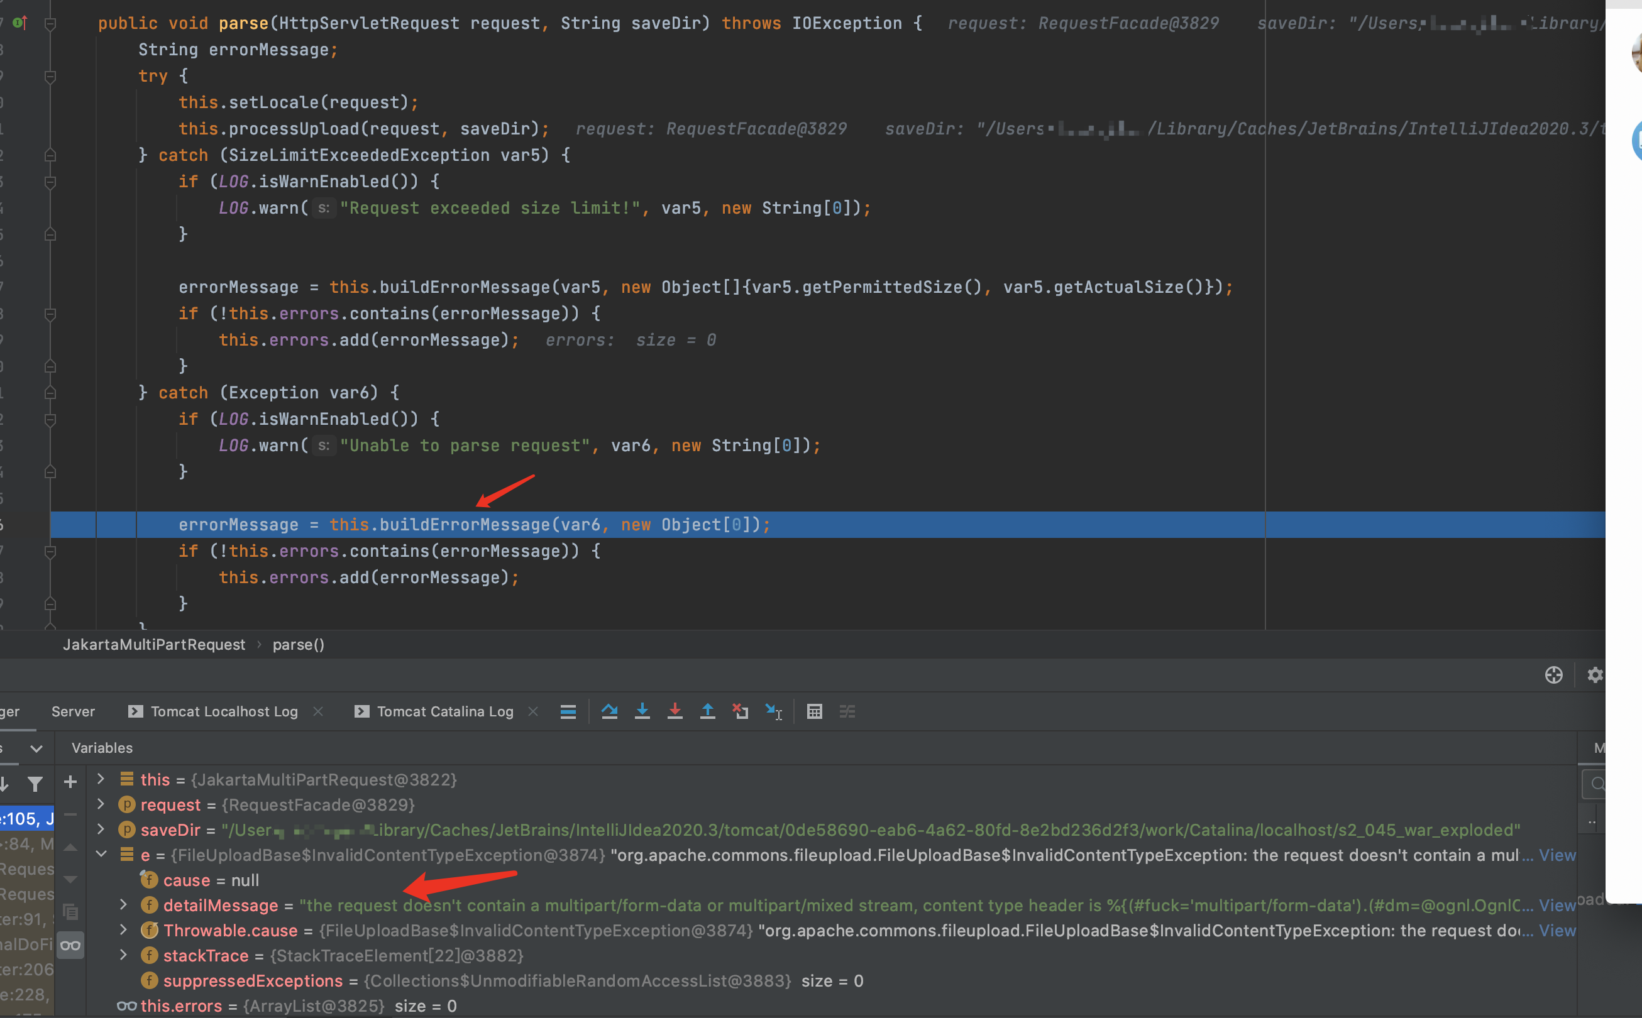Click this.processUpload(request, saveDir) call
Viewport: 1642px width, 1018px height.
click(x=364, y=129)
